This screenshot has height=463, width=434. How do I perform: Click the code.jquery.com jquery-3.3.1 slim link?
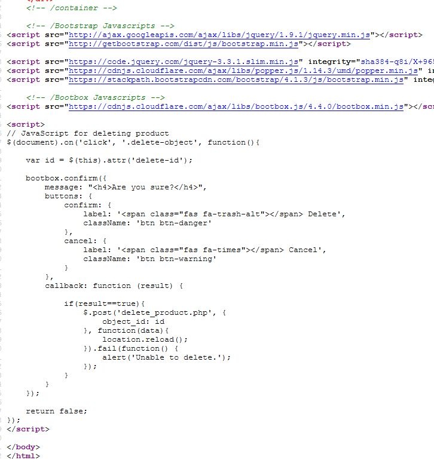click(184, 62)
